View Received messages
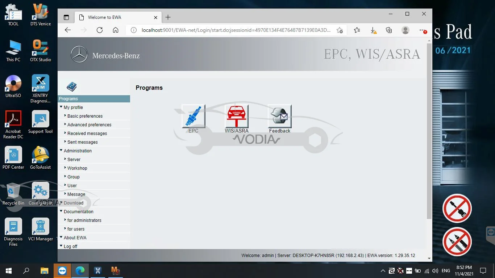This screenshot has width=495, height=278. [x=87, y=134]
